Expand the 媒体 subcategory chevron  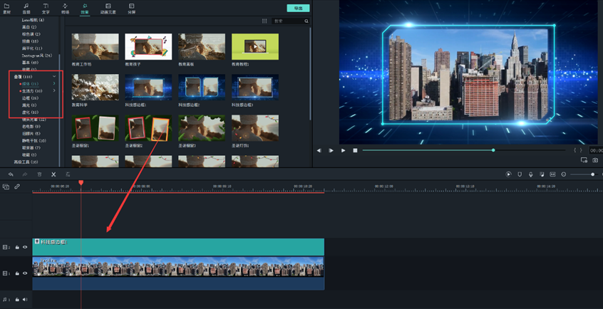pos(54,84)
